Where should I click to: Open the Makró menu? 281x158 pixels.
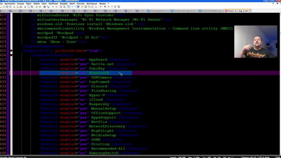[x=72, y=4]
